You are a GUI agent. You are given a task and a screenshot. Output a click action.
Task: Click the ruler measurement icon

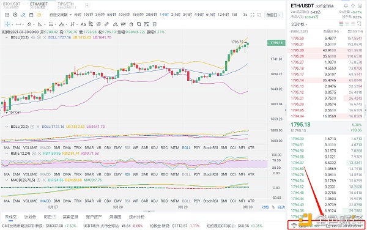tap(106, 24)
